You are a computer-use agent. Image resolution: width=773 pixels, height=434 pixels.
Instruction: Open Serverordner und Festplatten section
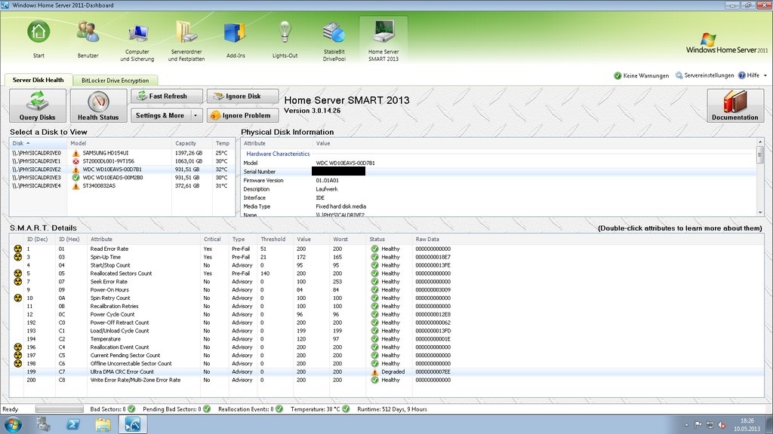click(186, 40)
